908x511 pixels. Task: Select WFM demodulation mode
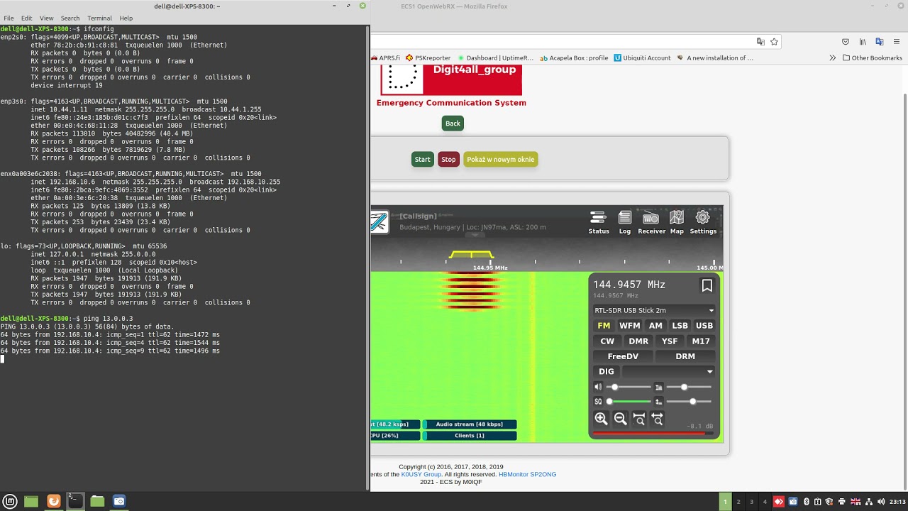click(629, 326)
